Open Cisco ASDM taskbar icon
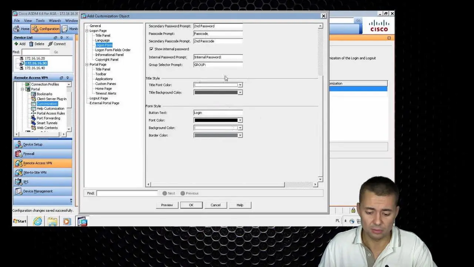This screenshot has height=267, width=474. click(x=82, y=221)
